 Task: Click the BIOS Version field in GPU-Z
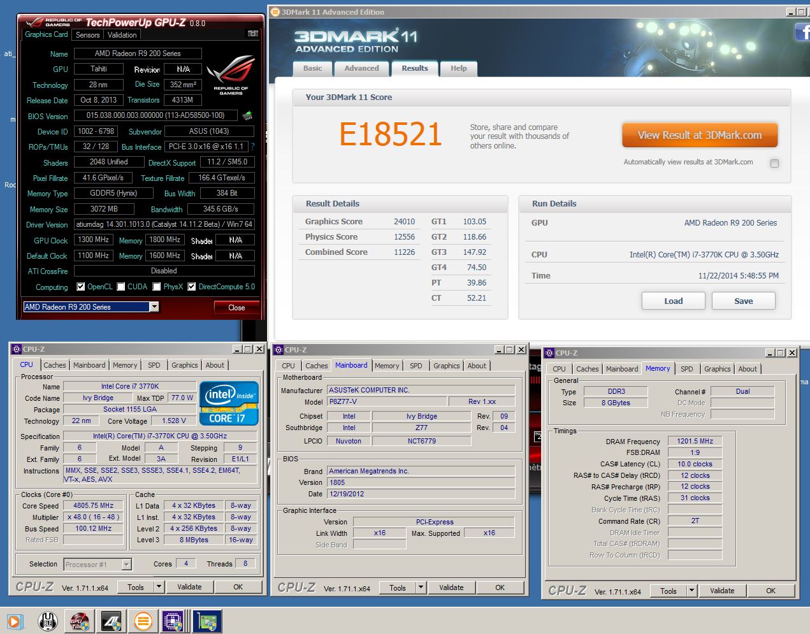pyautogui.click(x=155, y=115)
